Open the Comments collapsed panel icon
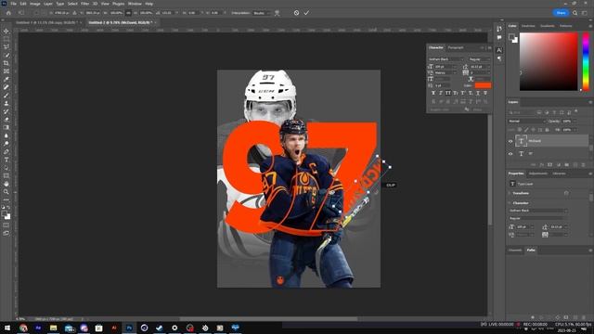 [499, 37]
